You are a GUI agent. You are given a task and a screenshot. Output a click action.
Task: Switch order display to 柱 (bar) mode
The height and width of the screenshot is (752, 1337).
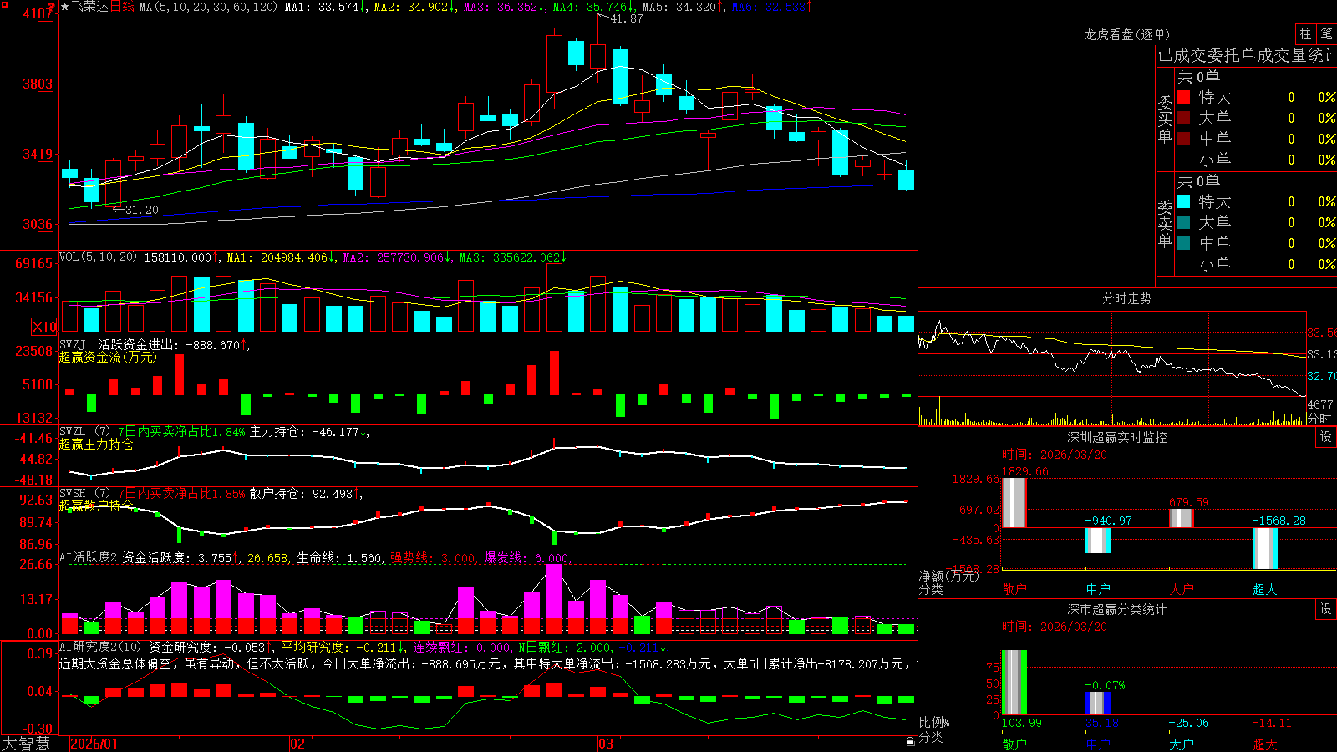coord(1305,34)
